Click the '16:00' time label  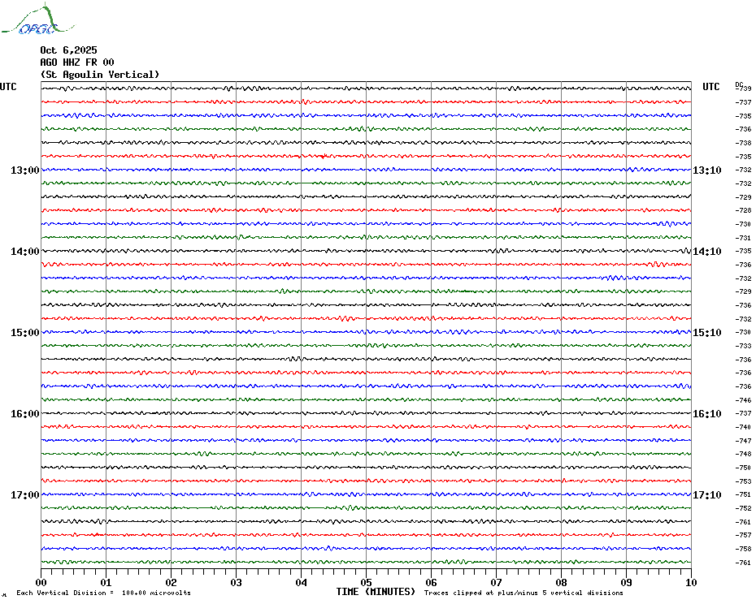pos(25,414)
